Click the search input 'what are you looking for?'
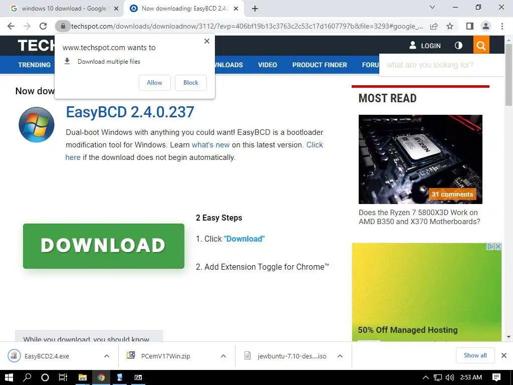This screenshot has width=513, height=385. pos(442,65)
